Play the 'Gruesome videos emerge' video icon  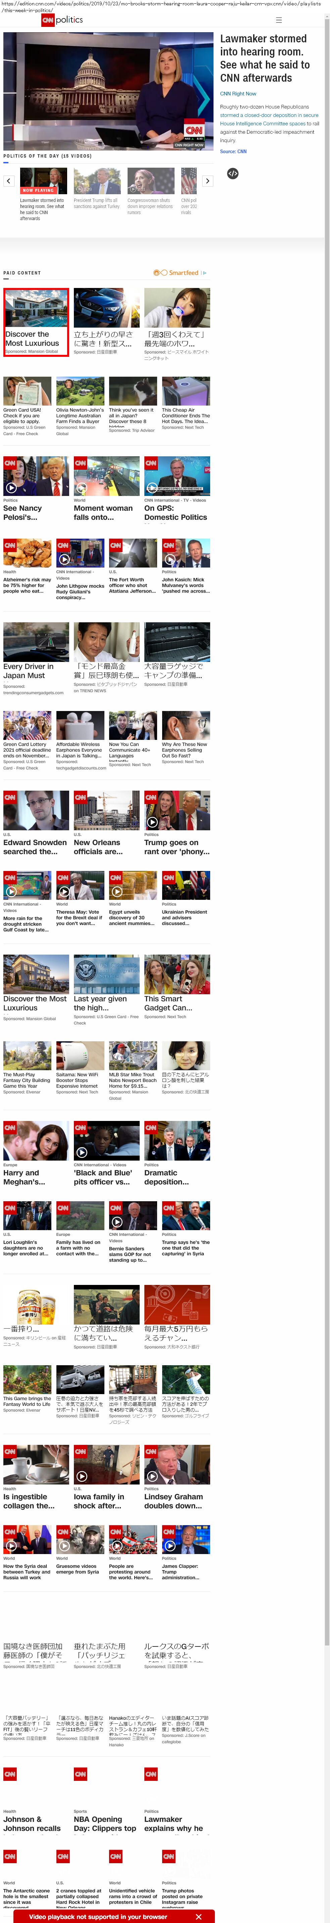(x=64, y=1545)
